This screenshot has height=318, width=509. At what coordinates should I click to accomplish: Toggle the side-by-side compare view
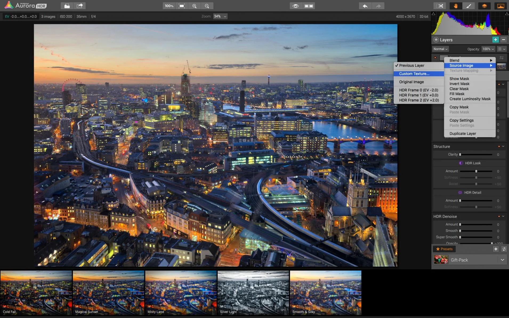(309, 6)
